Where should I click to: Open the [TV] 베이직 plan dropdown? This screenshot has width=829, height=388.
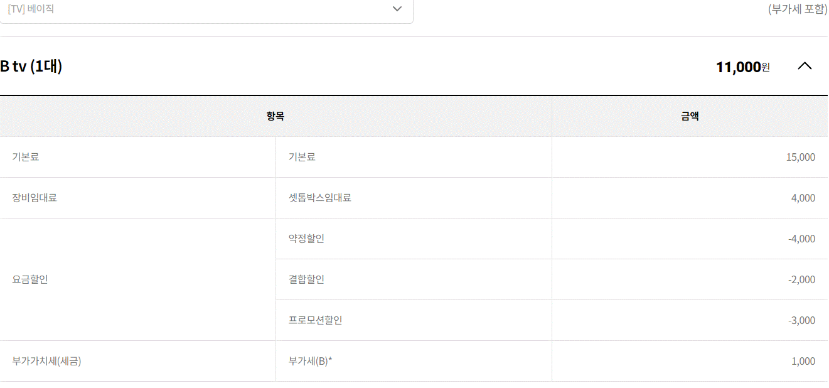click(206, 9)
